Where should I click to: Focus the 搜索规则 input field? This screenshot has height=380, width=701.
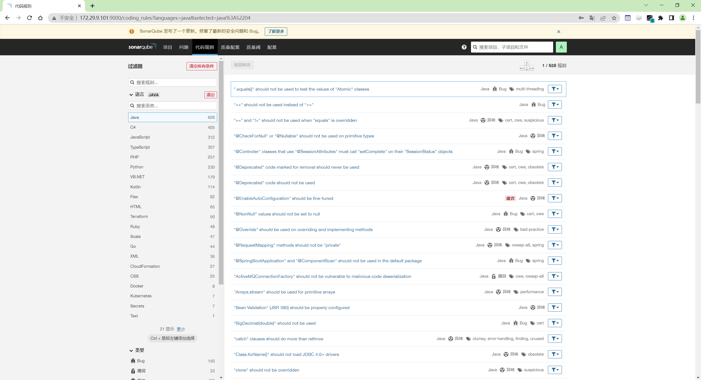click(x=173, y=82)
